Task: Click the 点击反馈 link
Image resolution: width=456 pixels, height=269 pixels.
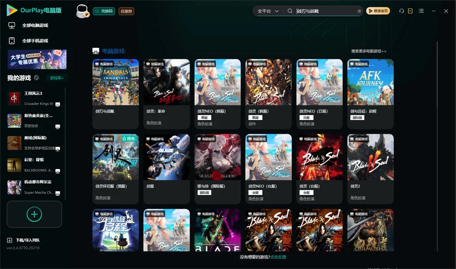Action: pyautogui.click(x=278, y=257)
